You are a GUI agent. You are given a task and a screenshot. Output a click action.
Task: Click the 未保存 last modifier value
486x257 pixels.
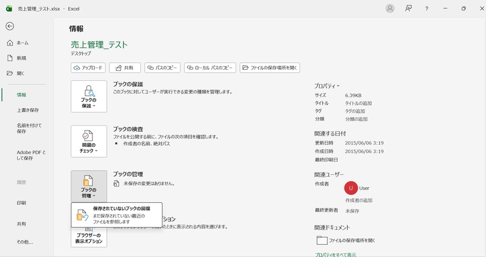click(352, 211)
